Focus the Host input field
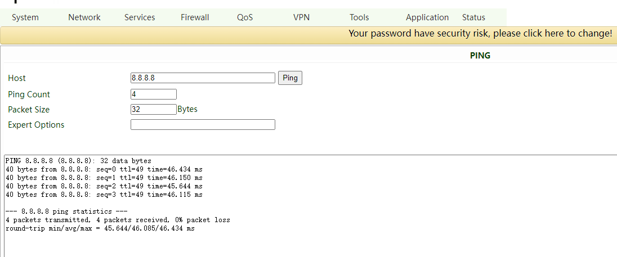617x257 pixels. point(203,78)
